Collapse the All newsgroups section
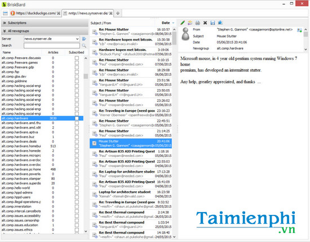The image size is (310, 242). click(x=45, y=31)
